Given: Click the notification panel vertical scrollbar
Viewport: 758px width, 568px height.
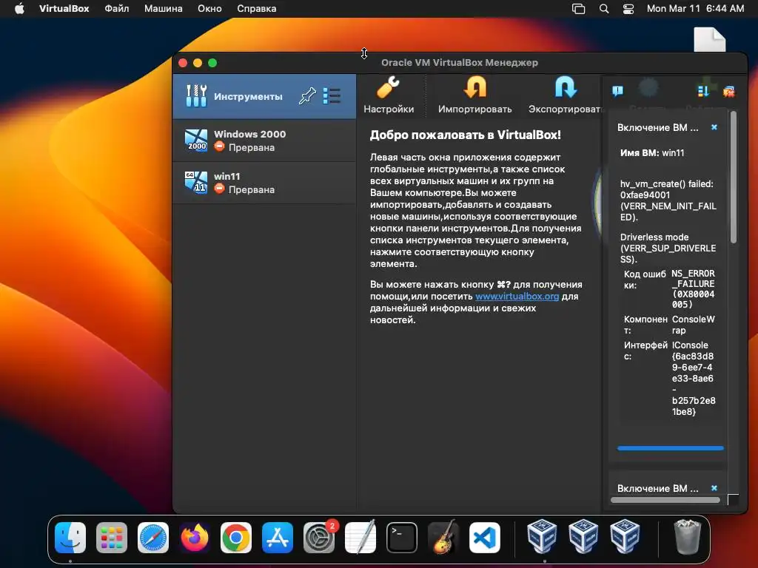Looking at the screenshot, I should (x=734, y=177).
